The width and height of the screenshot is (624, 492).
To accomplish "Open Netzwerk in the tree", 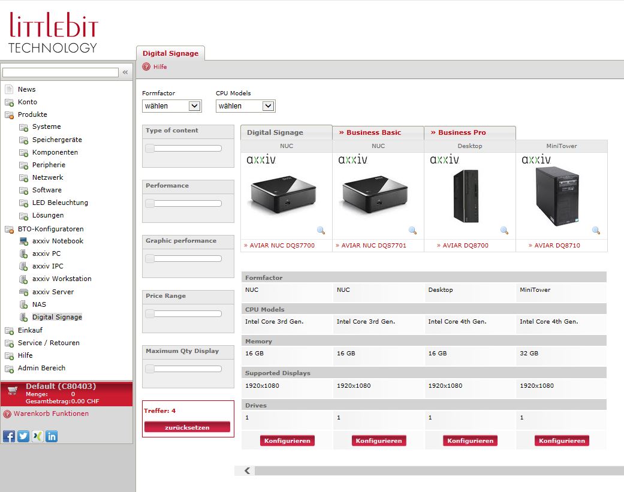I will (48, 177).
